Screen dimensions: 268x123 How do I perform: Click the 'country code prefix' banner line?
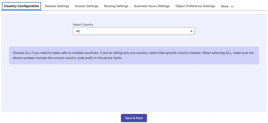[68, 58]
